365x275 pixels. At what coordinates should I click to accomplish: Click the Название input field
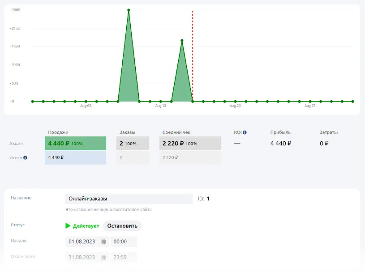pos(129,199)
